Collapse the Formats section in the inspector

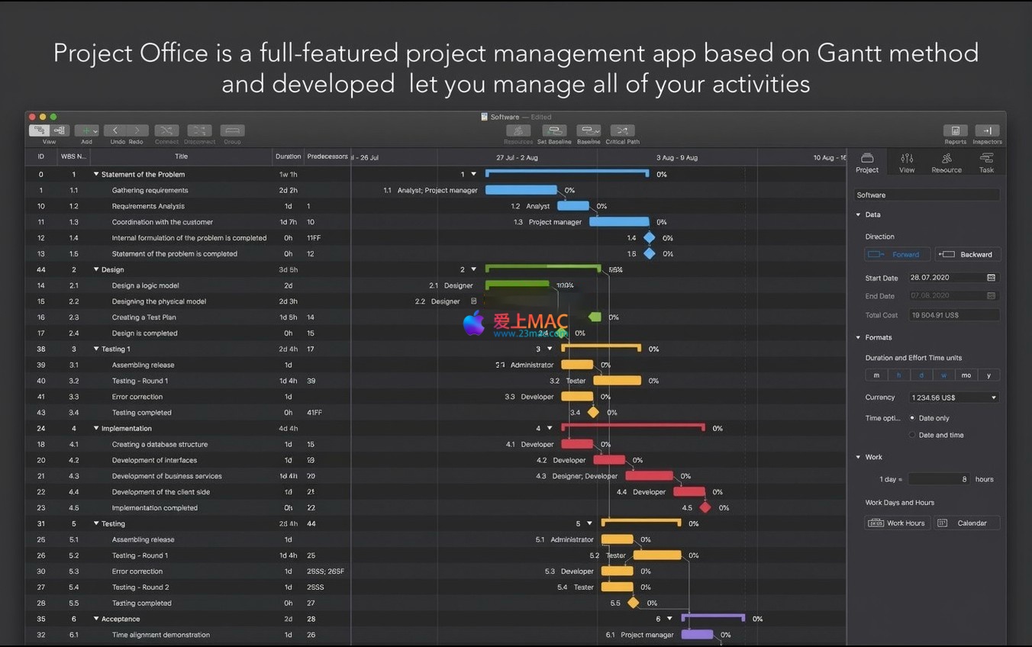click(x=858, y=337)
